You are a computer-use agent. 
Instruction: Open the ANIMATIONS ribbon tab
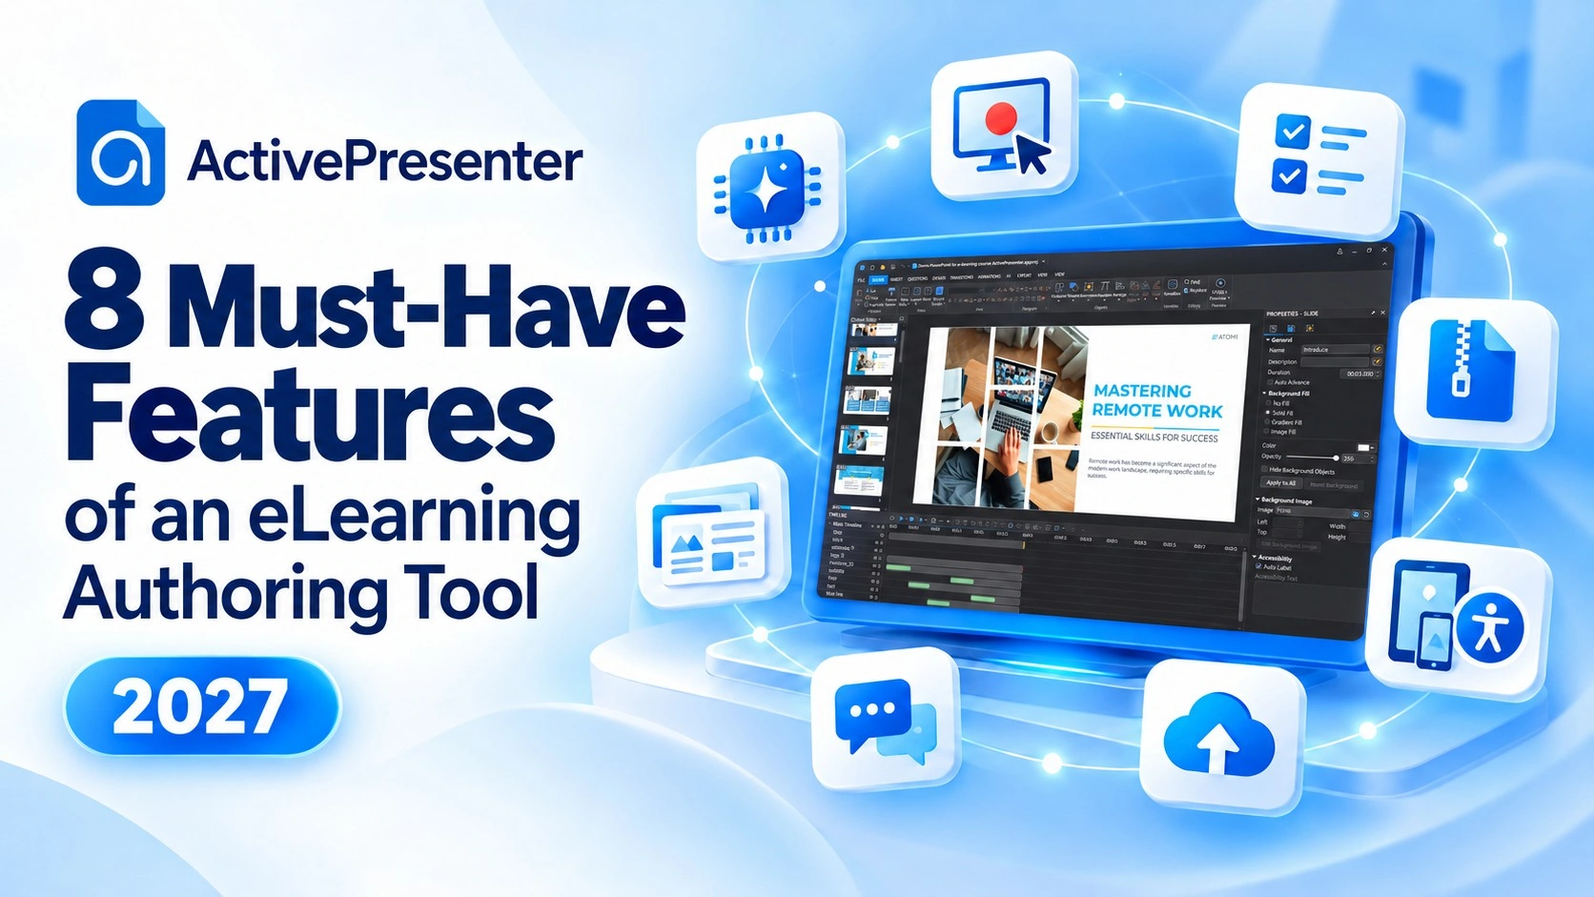click(990, 276)
